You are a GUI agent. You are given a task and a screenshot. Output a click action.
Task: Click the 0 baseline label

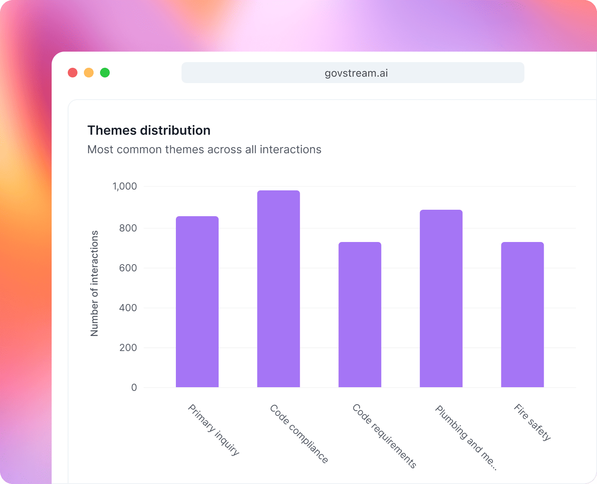coord(134,387)
